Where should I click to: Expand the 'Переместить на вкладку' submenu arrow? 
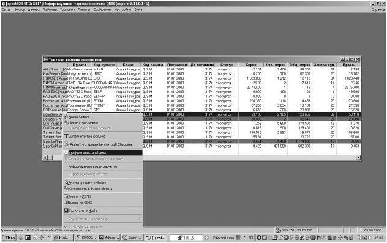[x=140, y=219]
